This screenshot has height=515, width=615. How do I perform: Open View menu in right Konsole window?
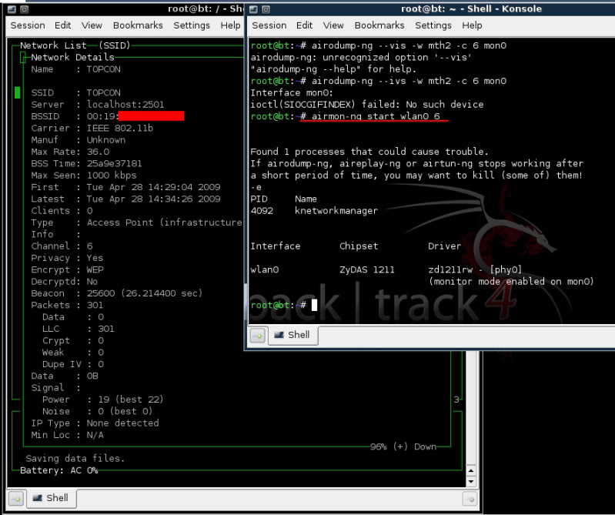click(333, 25)
